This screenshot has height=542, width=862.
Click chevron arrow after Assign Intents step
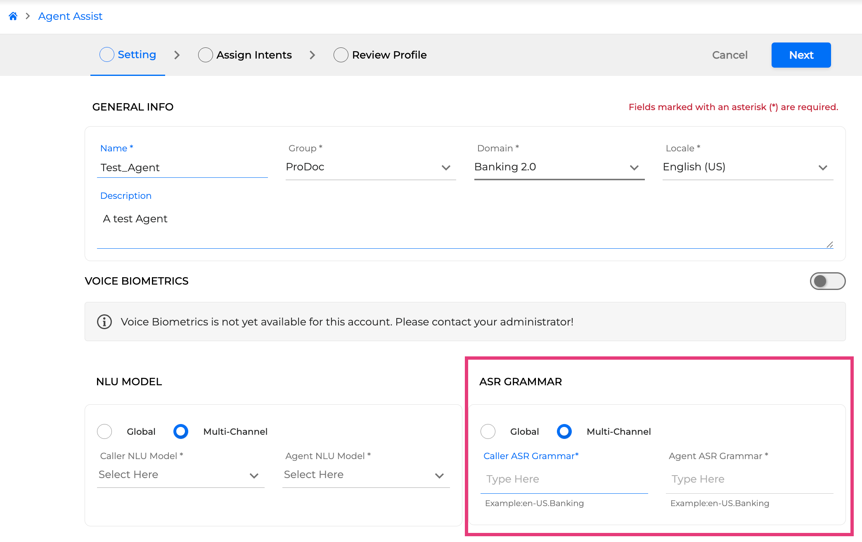point(313,55)
